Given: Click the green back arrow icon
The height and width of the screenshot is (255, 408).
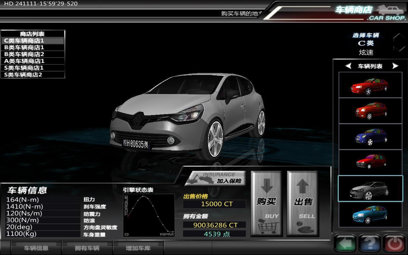Looking at the screenshot, I should (345, 244).
